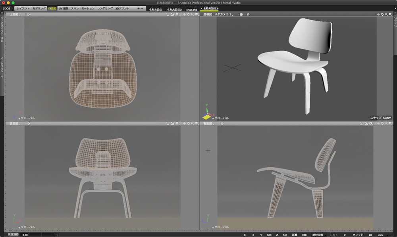The width and height of the screenshot is (397, 237).
Task: Expand the left toolbox panel with the double arrow
Action: [2, 13]
